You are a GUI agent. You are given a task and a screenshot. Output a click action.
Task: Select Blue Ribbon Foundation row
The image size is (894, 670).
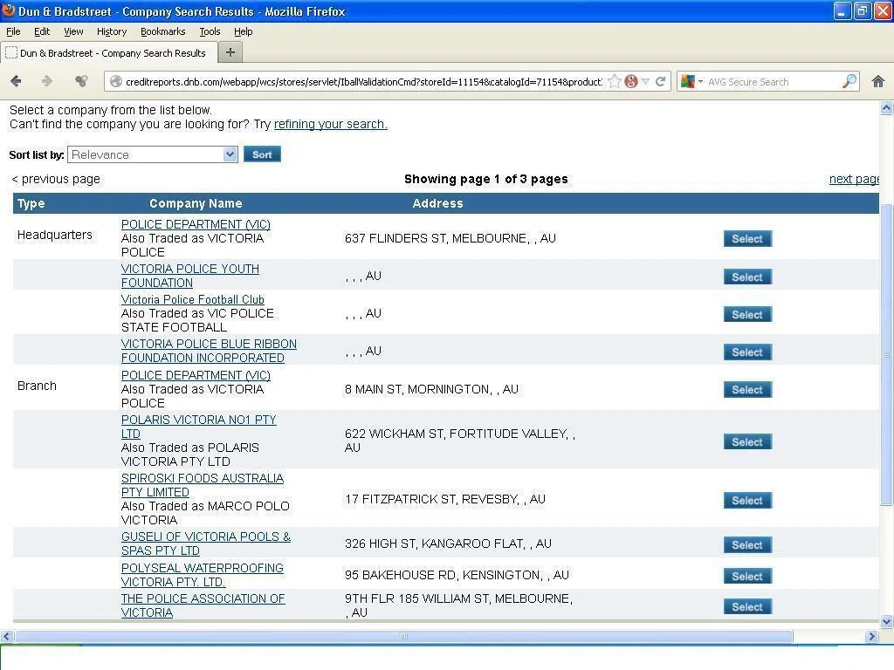(747, 352)
